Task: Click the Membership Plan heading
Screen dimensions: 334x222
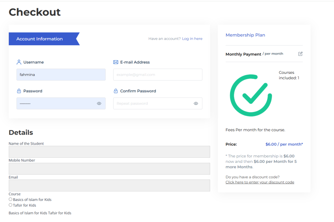Action: tap(245, 35)
